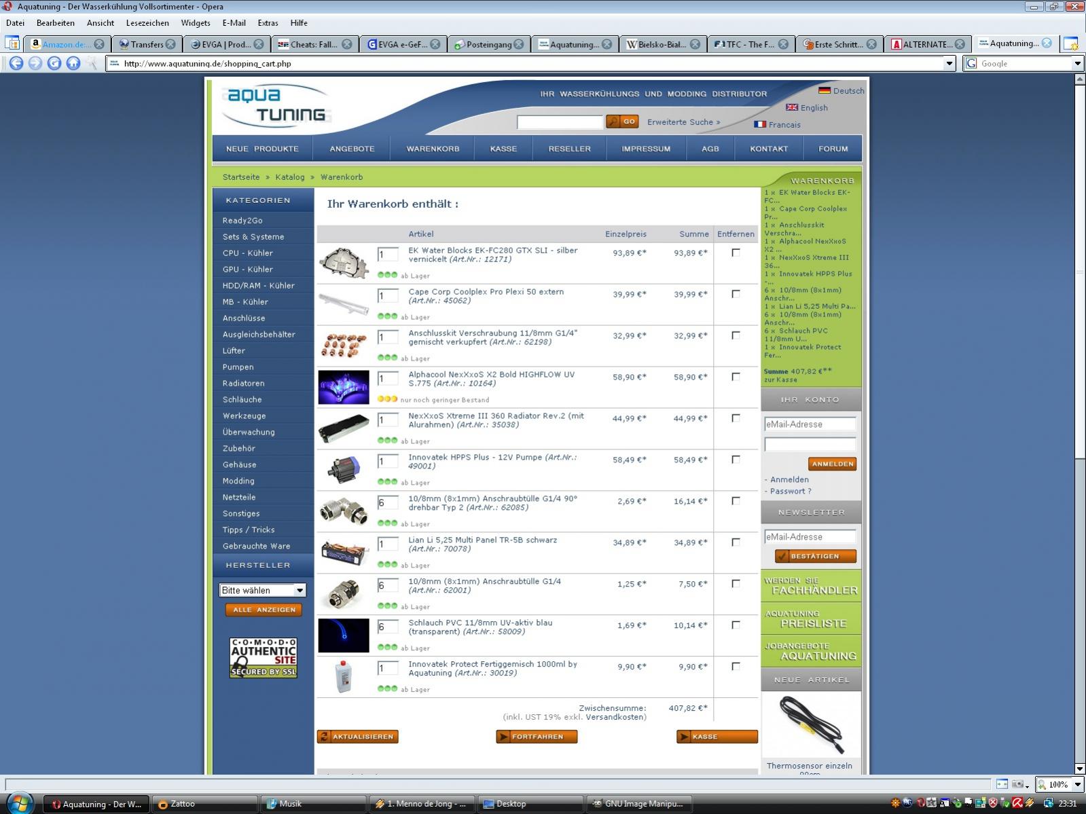The width and height of the screenshot is (1086, 814).
Task: Tick remove checkbox for Innovatek Protect Fertiggemisch
Action: [x=736, y=667]
